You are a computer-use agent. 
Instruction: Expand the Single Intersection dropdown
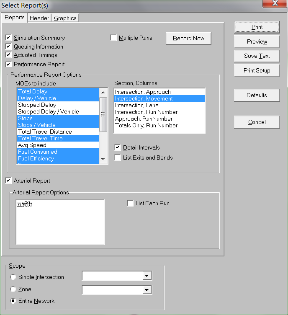click(147, 276)
